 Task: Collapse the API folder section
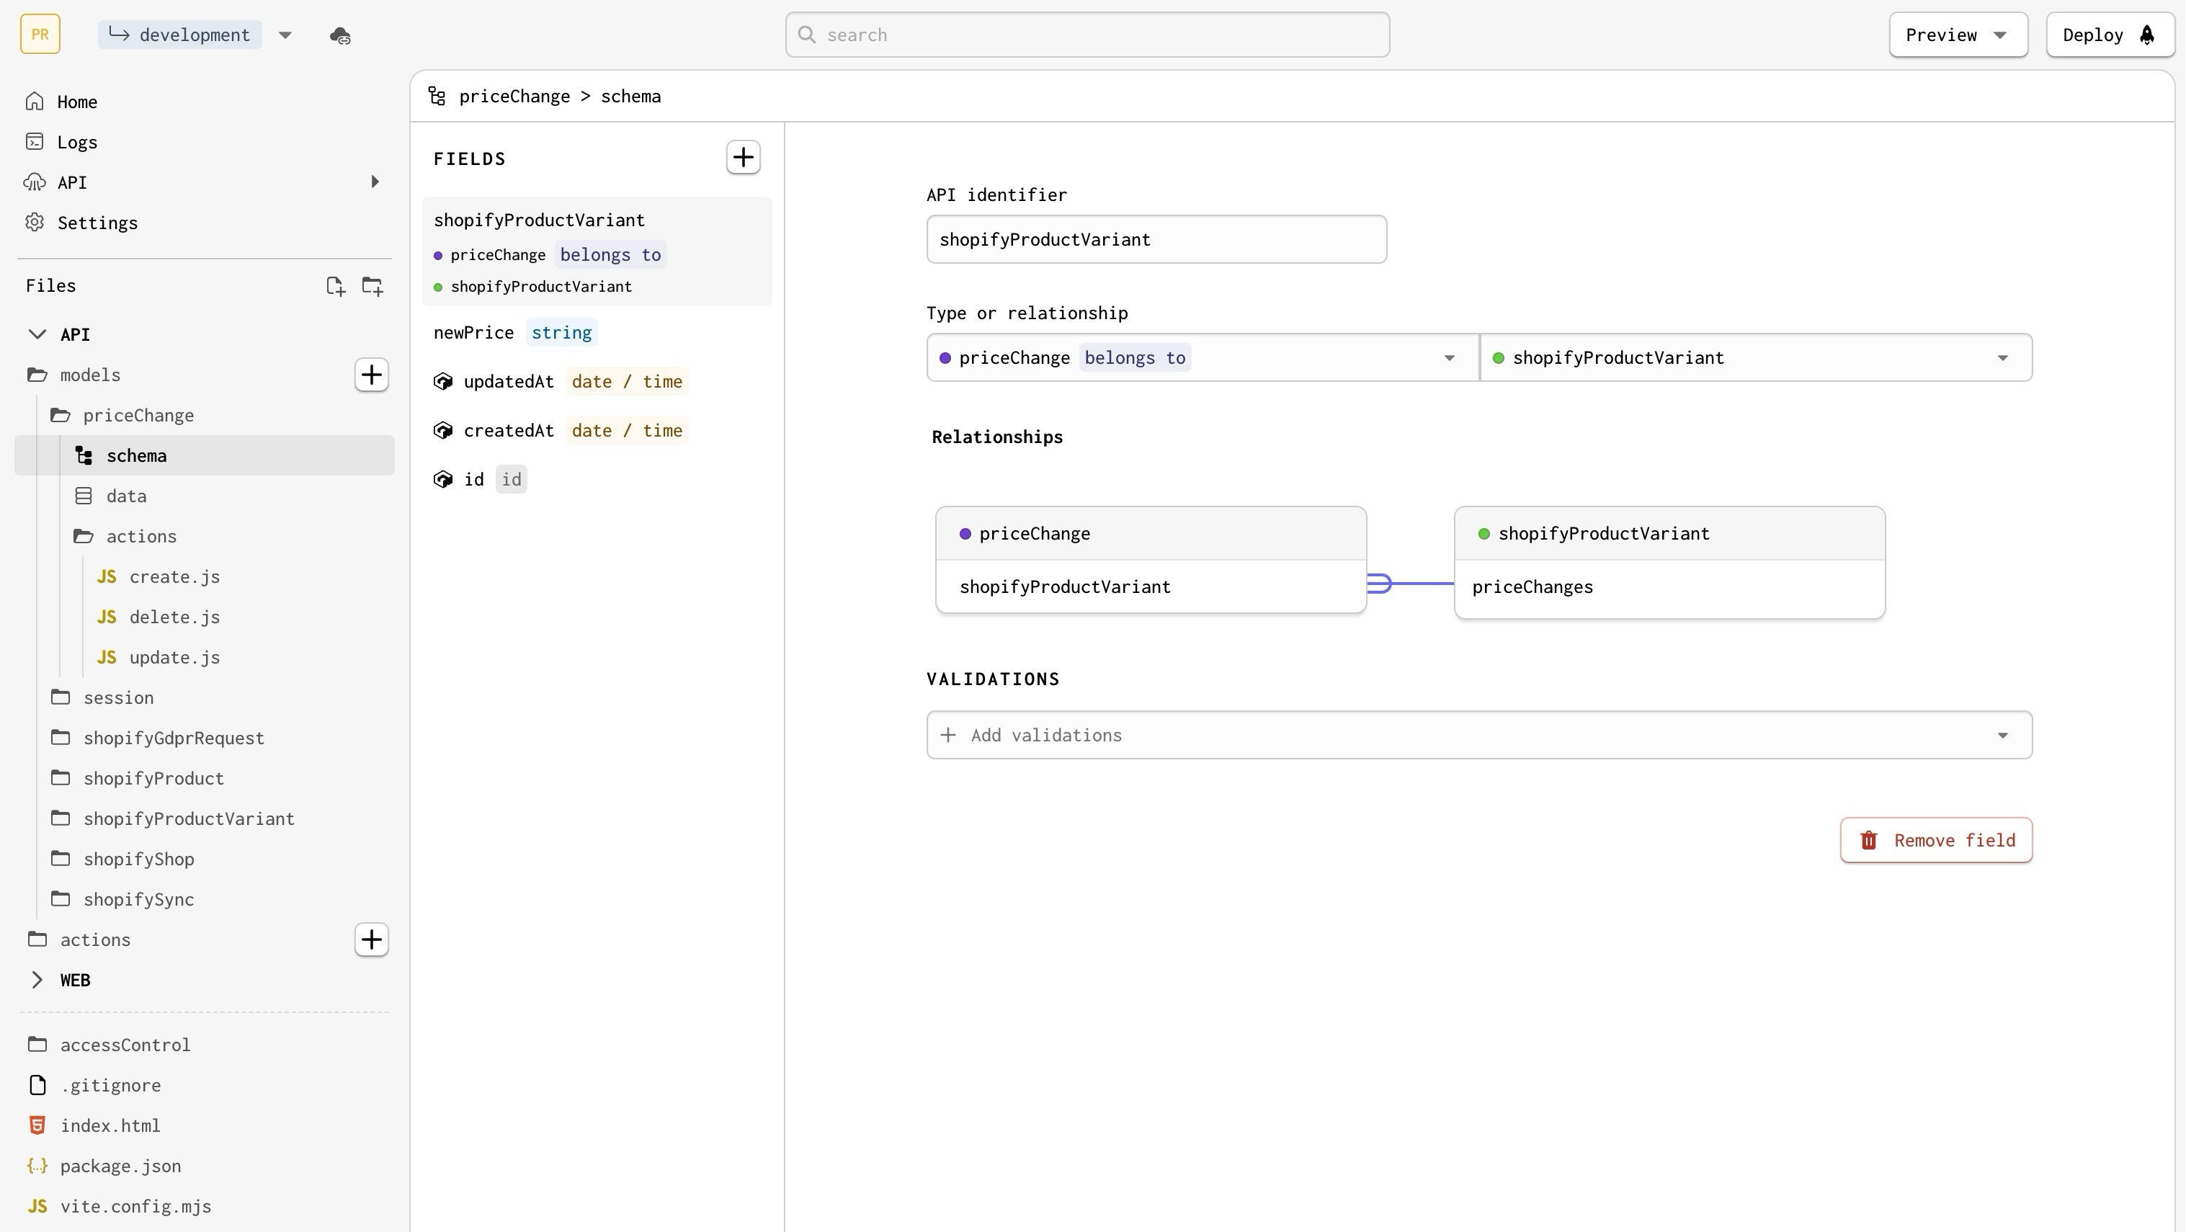click(37, 334)
